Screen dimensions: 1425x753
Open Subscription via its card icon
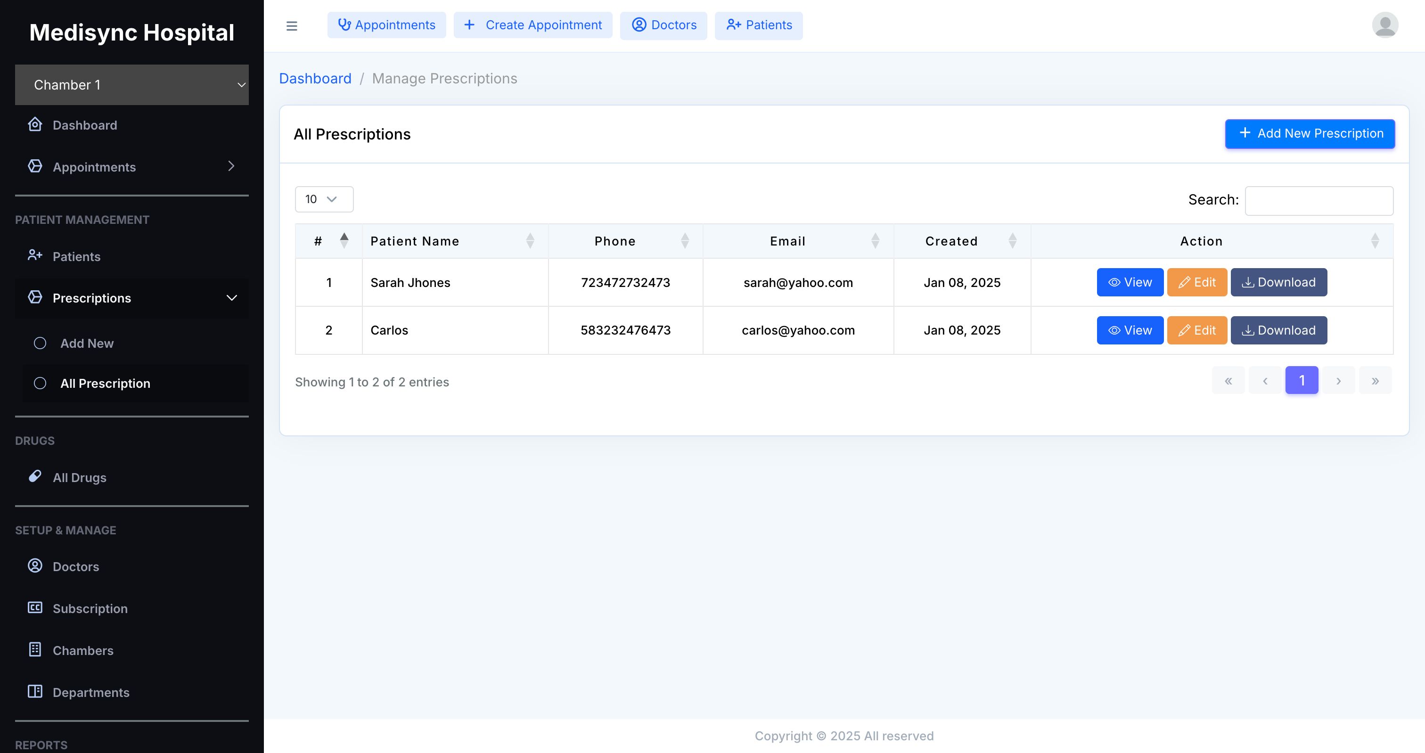click(x=35, y=607)
